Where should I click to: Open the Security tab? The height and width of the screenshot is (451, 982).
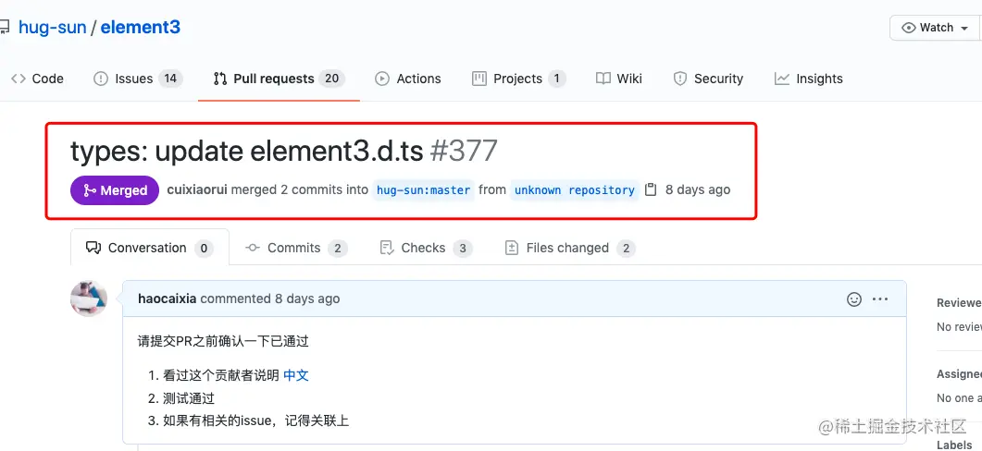(708, 79)
